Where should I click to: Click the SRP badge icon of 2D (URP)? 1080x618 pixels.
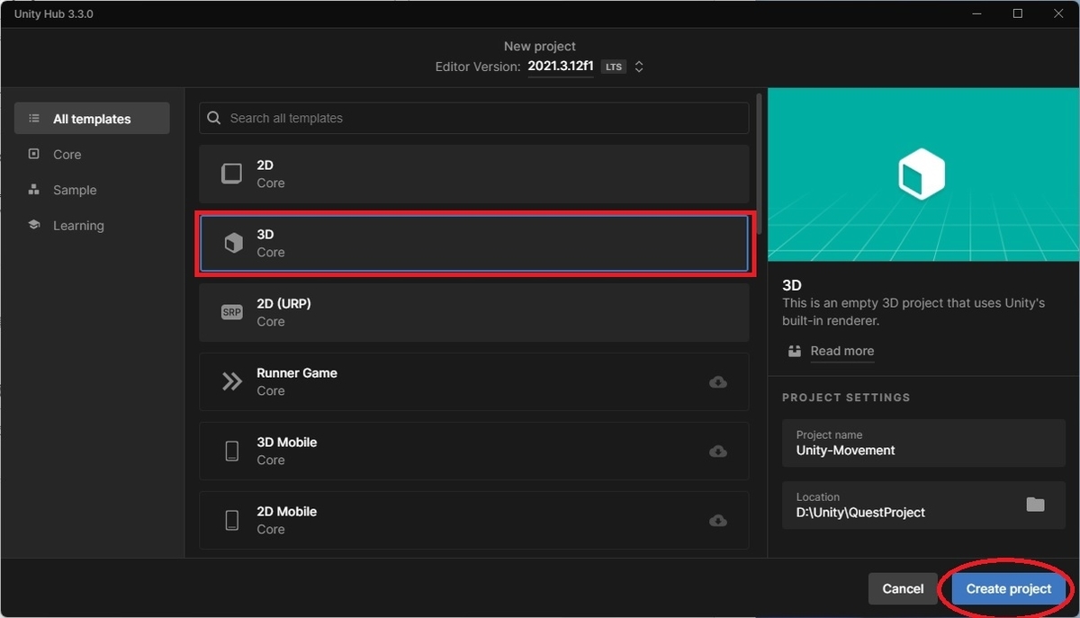point(232,312)
